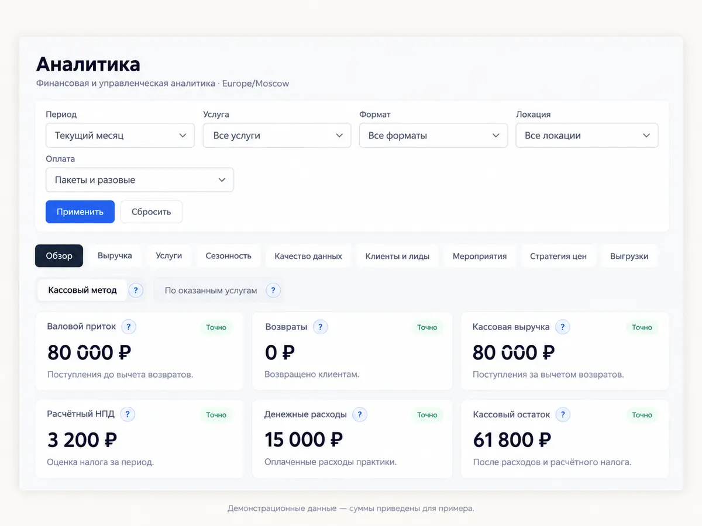Click the 61 800 ₽ value

click(x=512, y=440)
